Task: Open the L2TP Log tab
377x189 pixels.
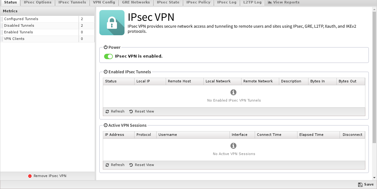Action: click(x=252, y=3)
